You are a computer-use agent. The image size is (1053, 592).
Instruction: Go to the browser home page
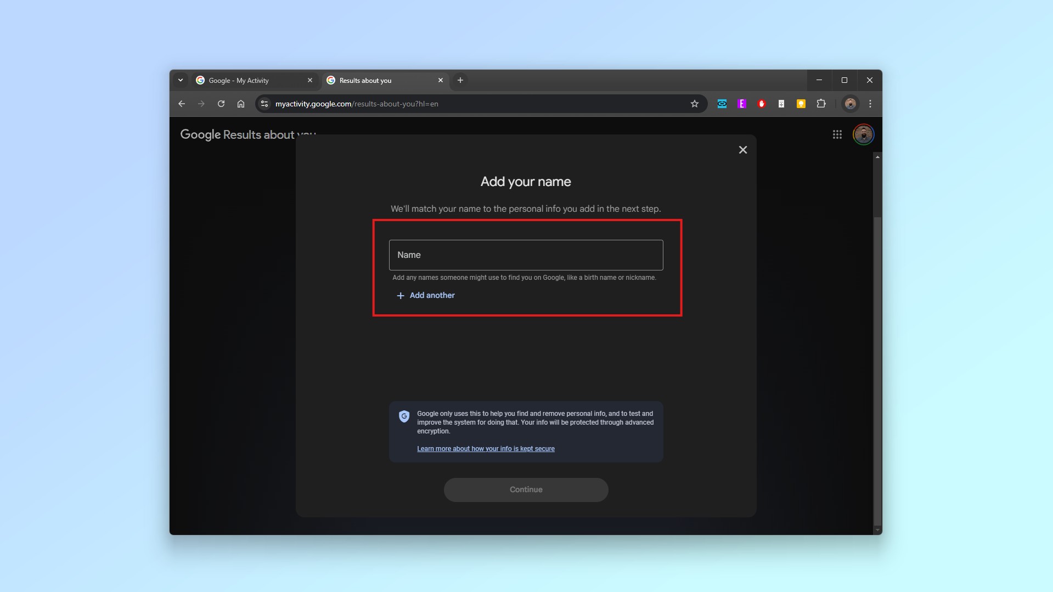click(x=241, y=104)
